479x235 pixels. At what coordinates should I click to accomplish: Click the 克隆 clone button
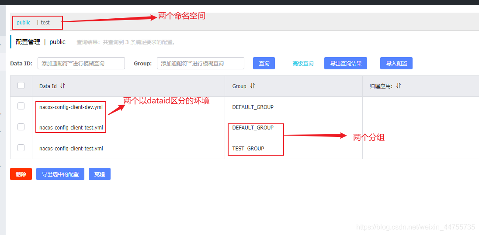pos(100,174)
